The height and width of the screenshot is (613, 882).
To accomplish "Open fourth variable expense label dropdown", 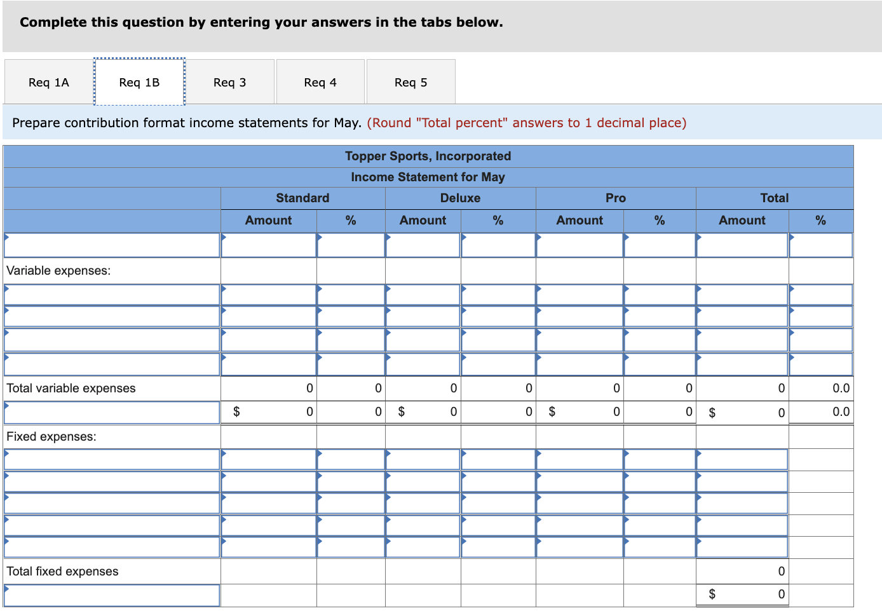I will pyautogui.click(x=112, y=364).
